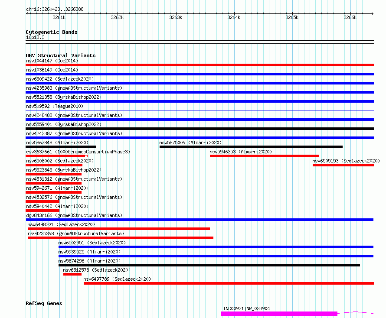
Task: Click the 3263k ruler position
Action: point(176,17)
